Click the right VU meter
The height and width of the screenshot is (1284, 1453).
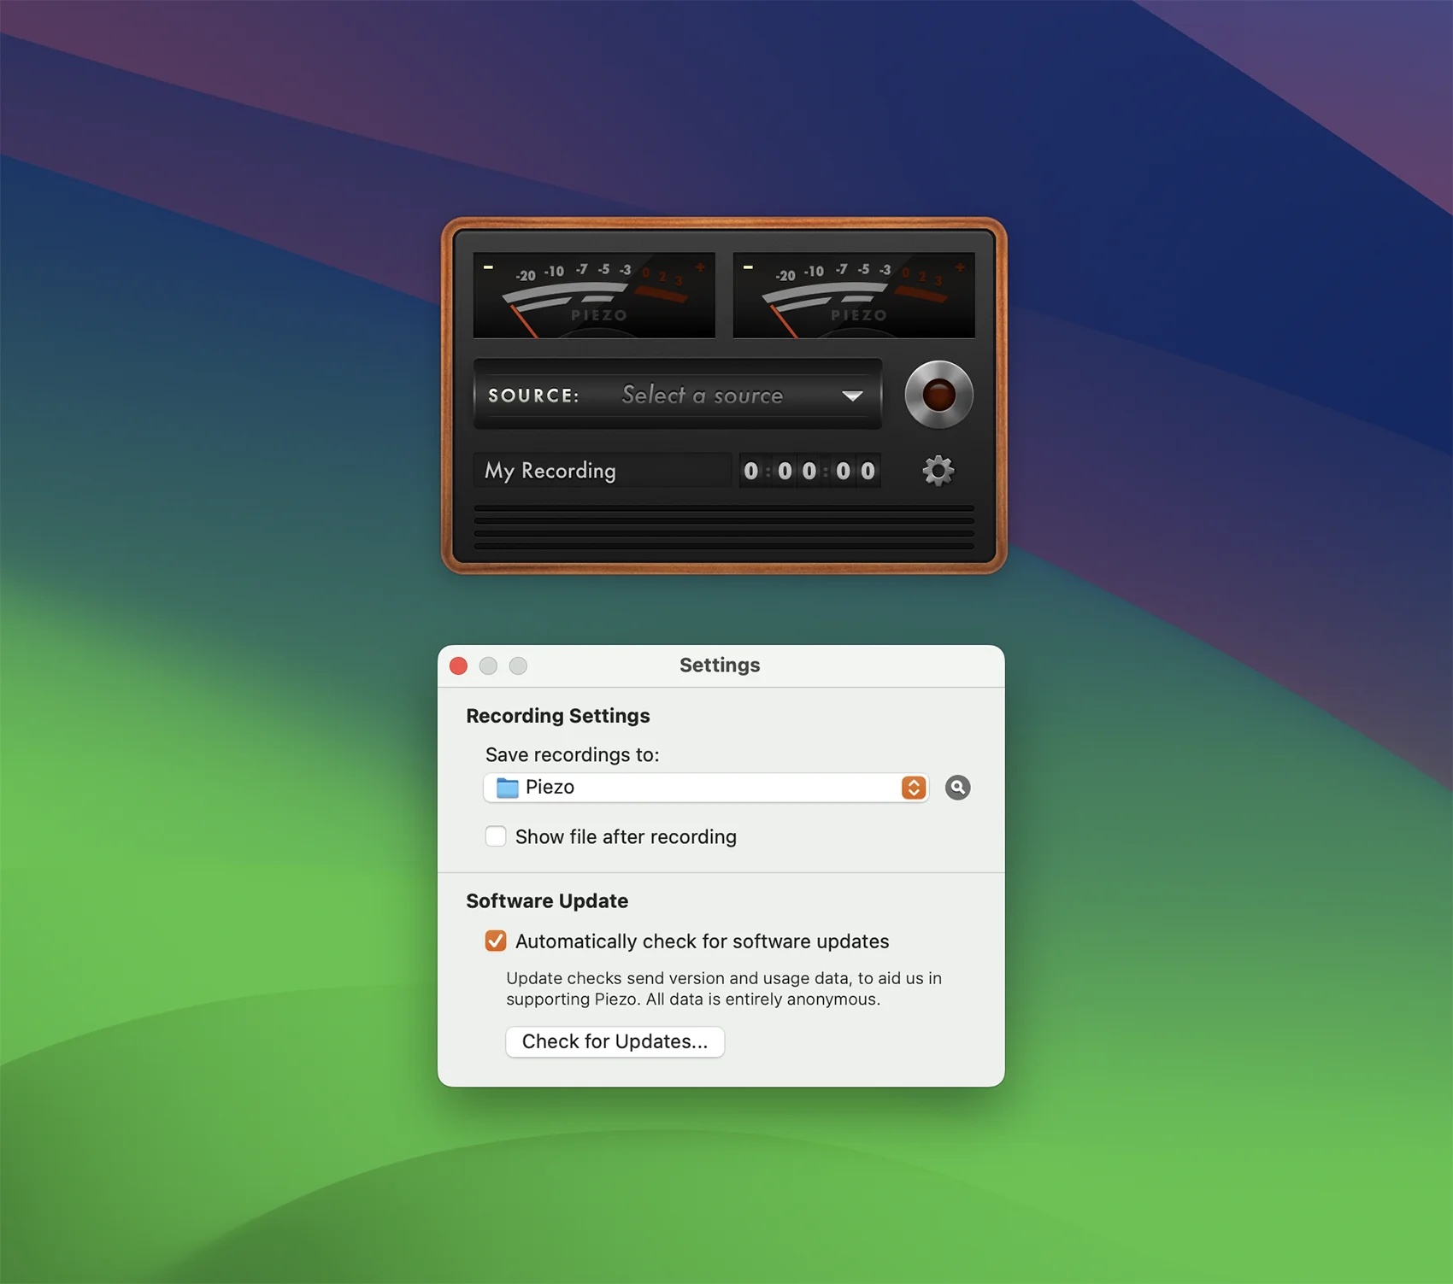click(x=854, y=296)
